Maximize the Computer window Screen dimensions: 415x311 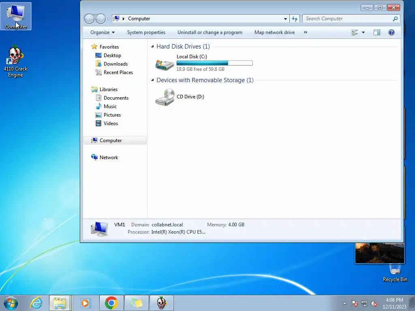point(380,8)
